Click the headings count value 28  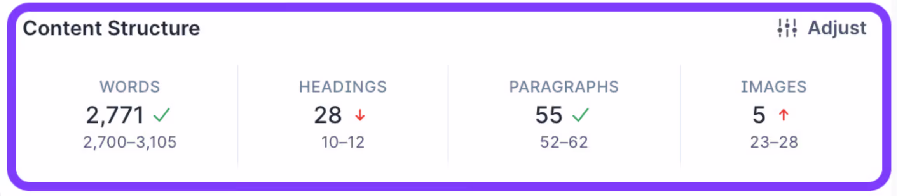[328, 115]
